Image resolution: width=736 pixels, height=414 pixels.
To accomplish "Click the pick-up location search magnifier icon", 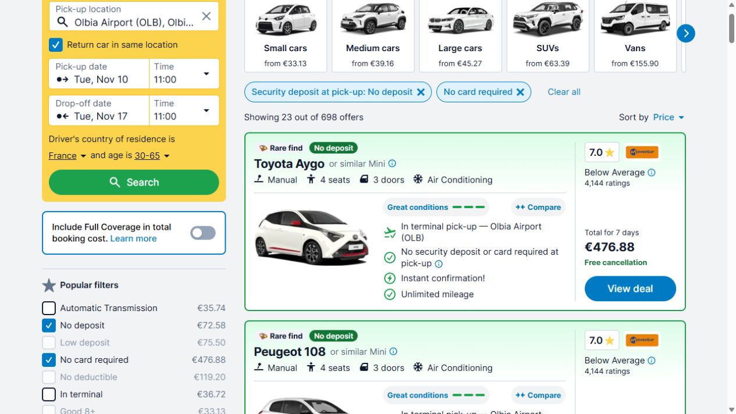I will pos(62,22).
